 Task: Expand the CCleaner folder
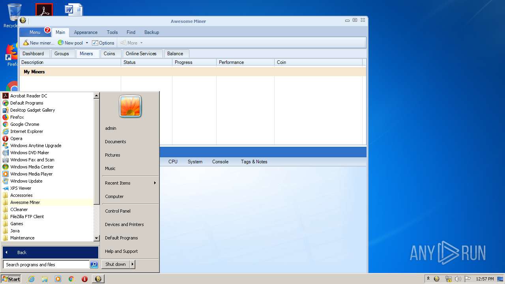click(47, 209)
